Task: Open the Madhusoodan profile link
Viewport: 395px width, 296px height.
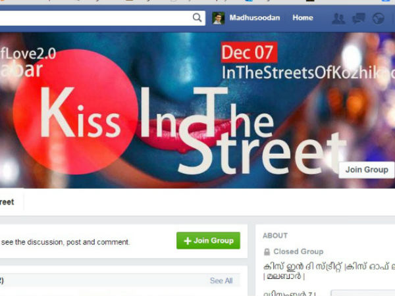Action: click(254, 18)
